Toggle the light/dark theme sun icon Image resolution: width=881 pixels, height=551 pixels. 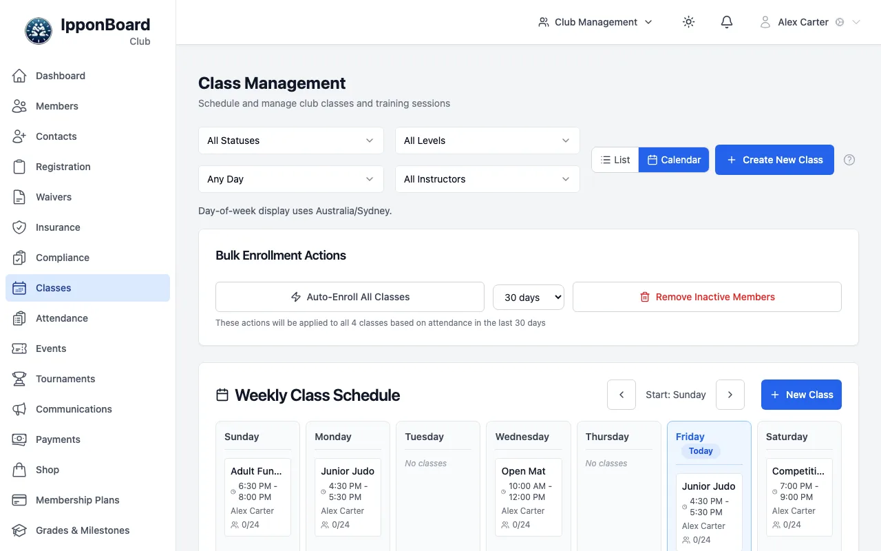click(688, 22)
